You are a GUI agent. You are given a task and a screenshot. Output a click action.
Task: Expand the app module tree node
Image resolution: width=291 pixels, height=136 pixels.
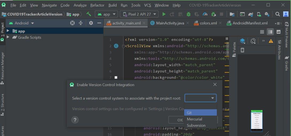click(x=8, y=31)
